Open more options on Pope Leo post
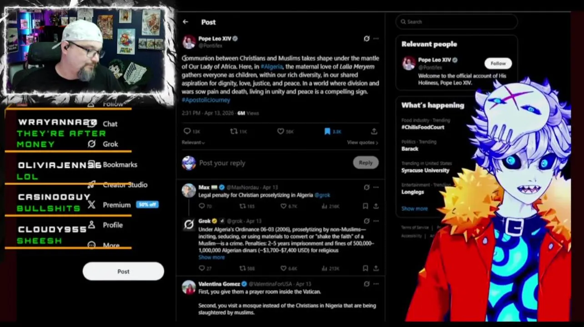 (x=376, y=39)
